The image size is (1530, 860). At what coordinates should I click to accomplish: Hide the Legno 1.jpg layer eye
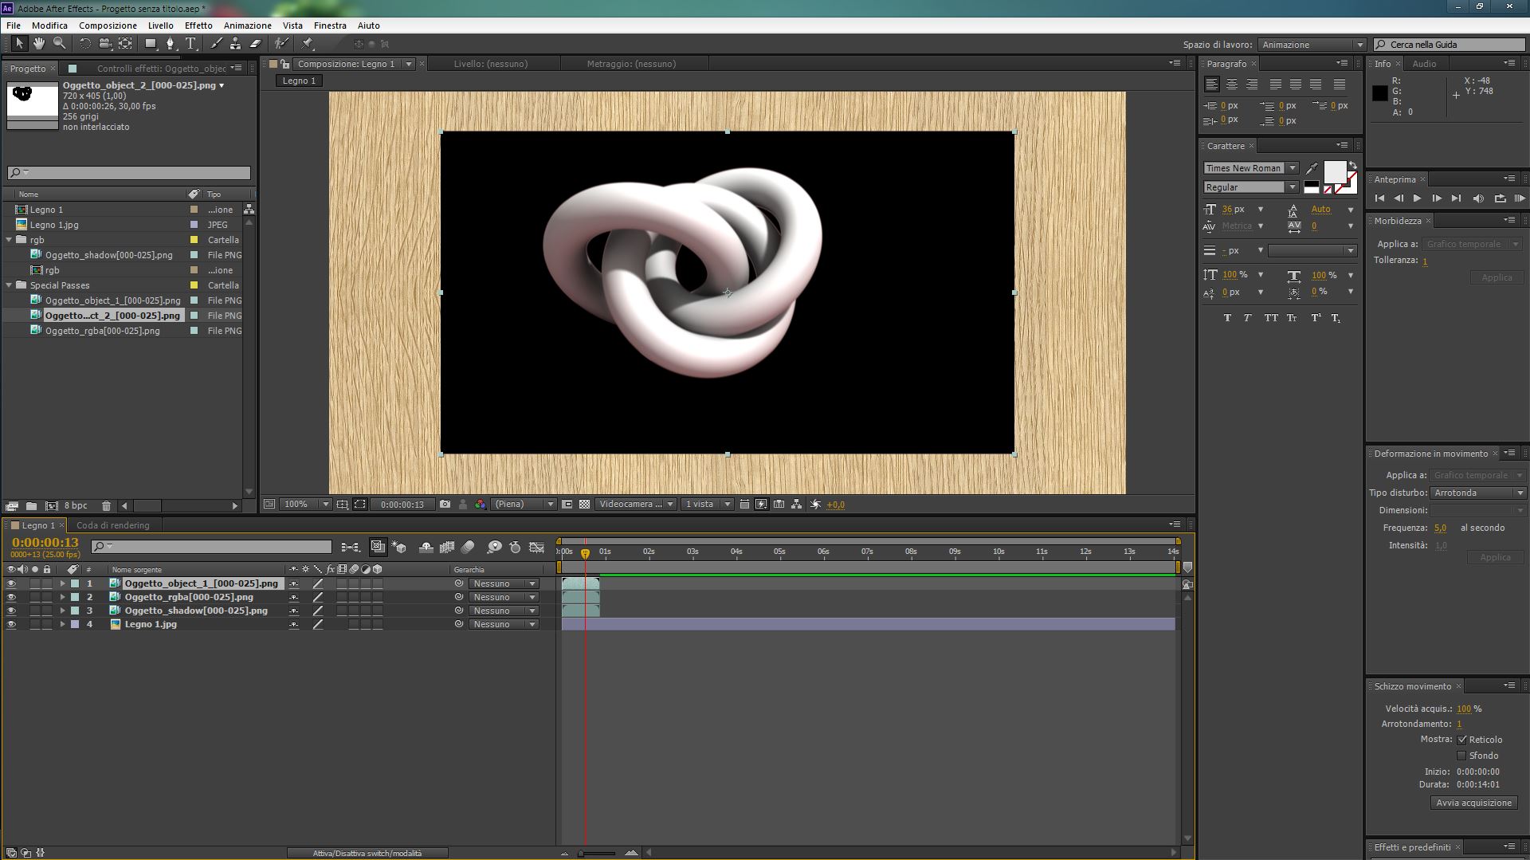click(x=11, y=625)
